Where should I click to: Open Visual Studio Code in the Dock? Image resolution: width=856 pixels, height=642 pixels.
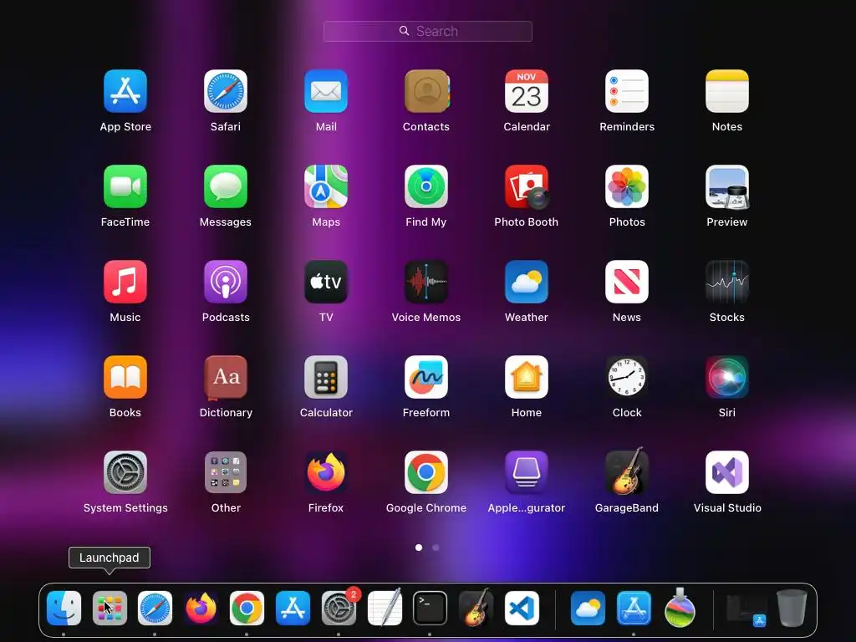click(x=522, y=609)
